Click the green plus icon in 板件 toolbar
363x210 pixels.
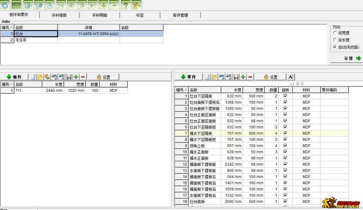click(76, 77)
